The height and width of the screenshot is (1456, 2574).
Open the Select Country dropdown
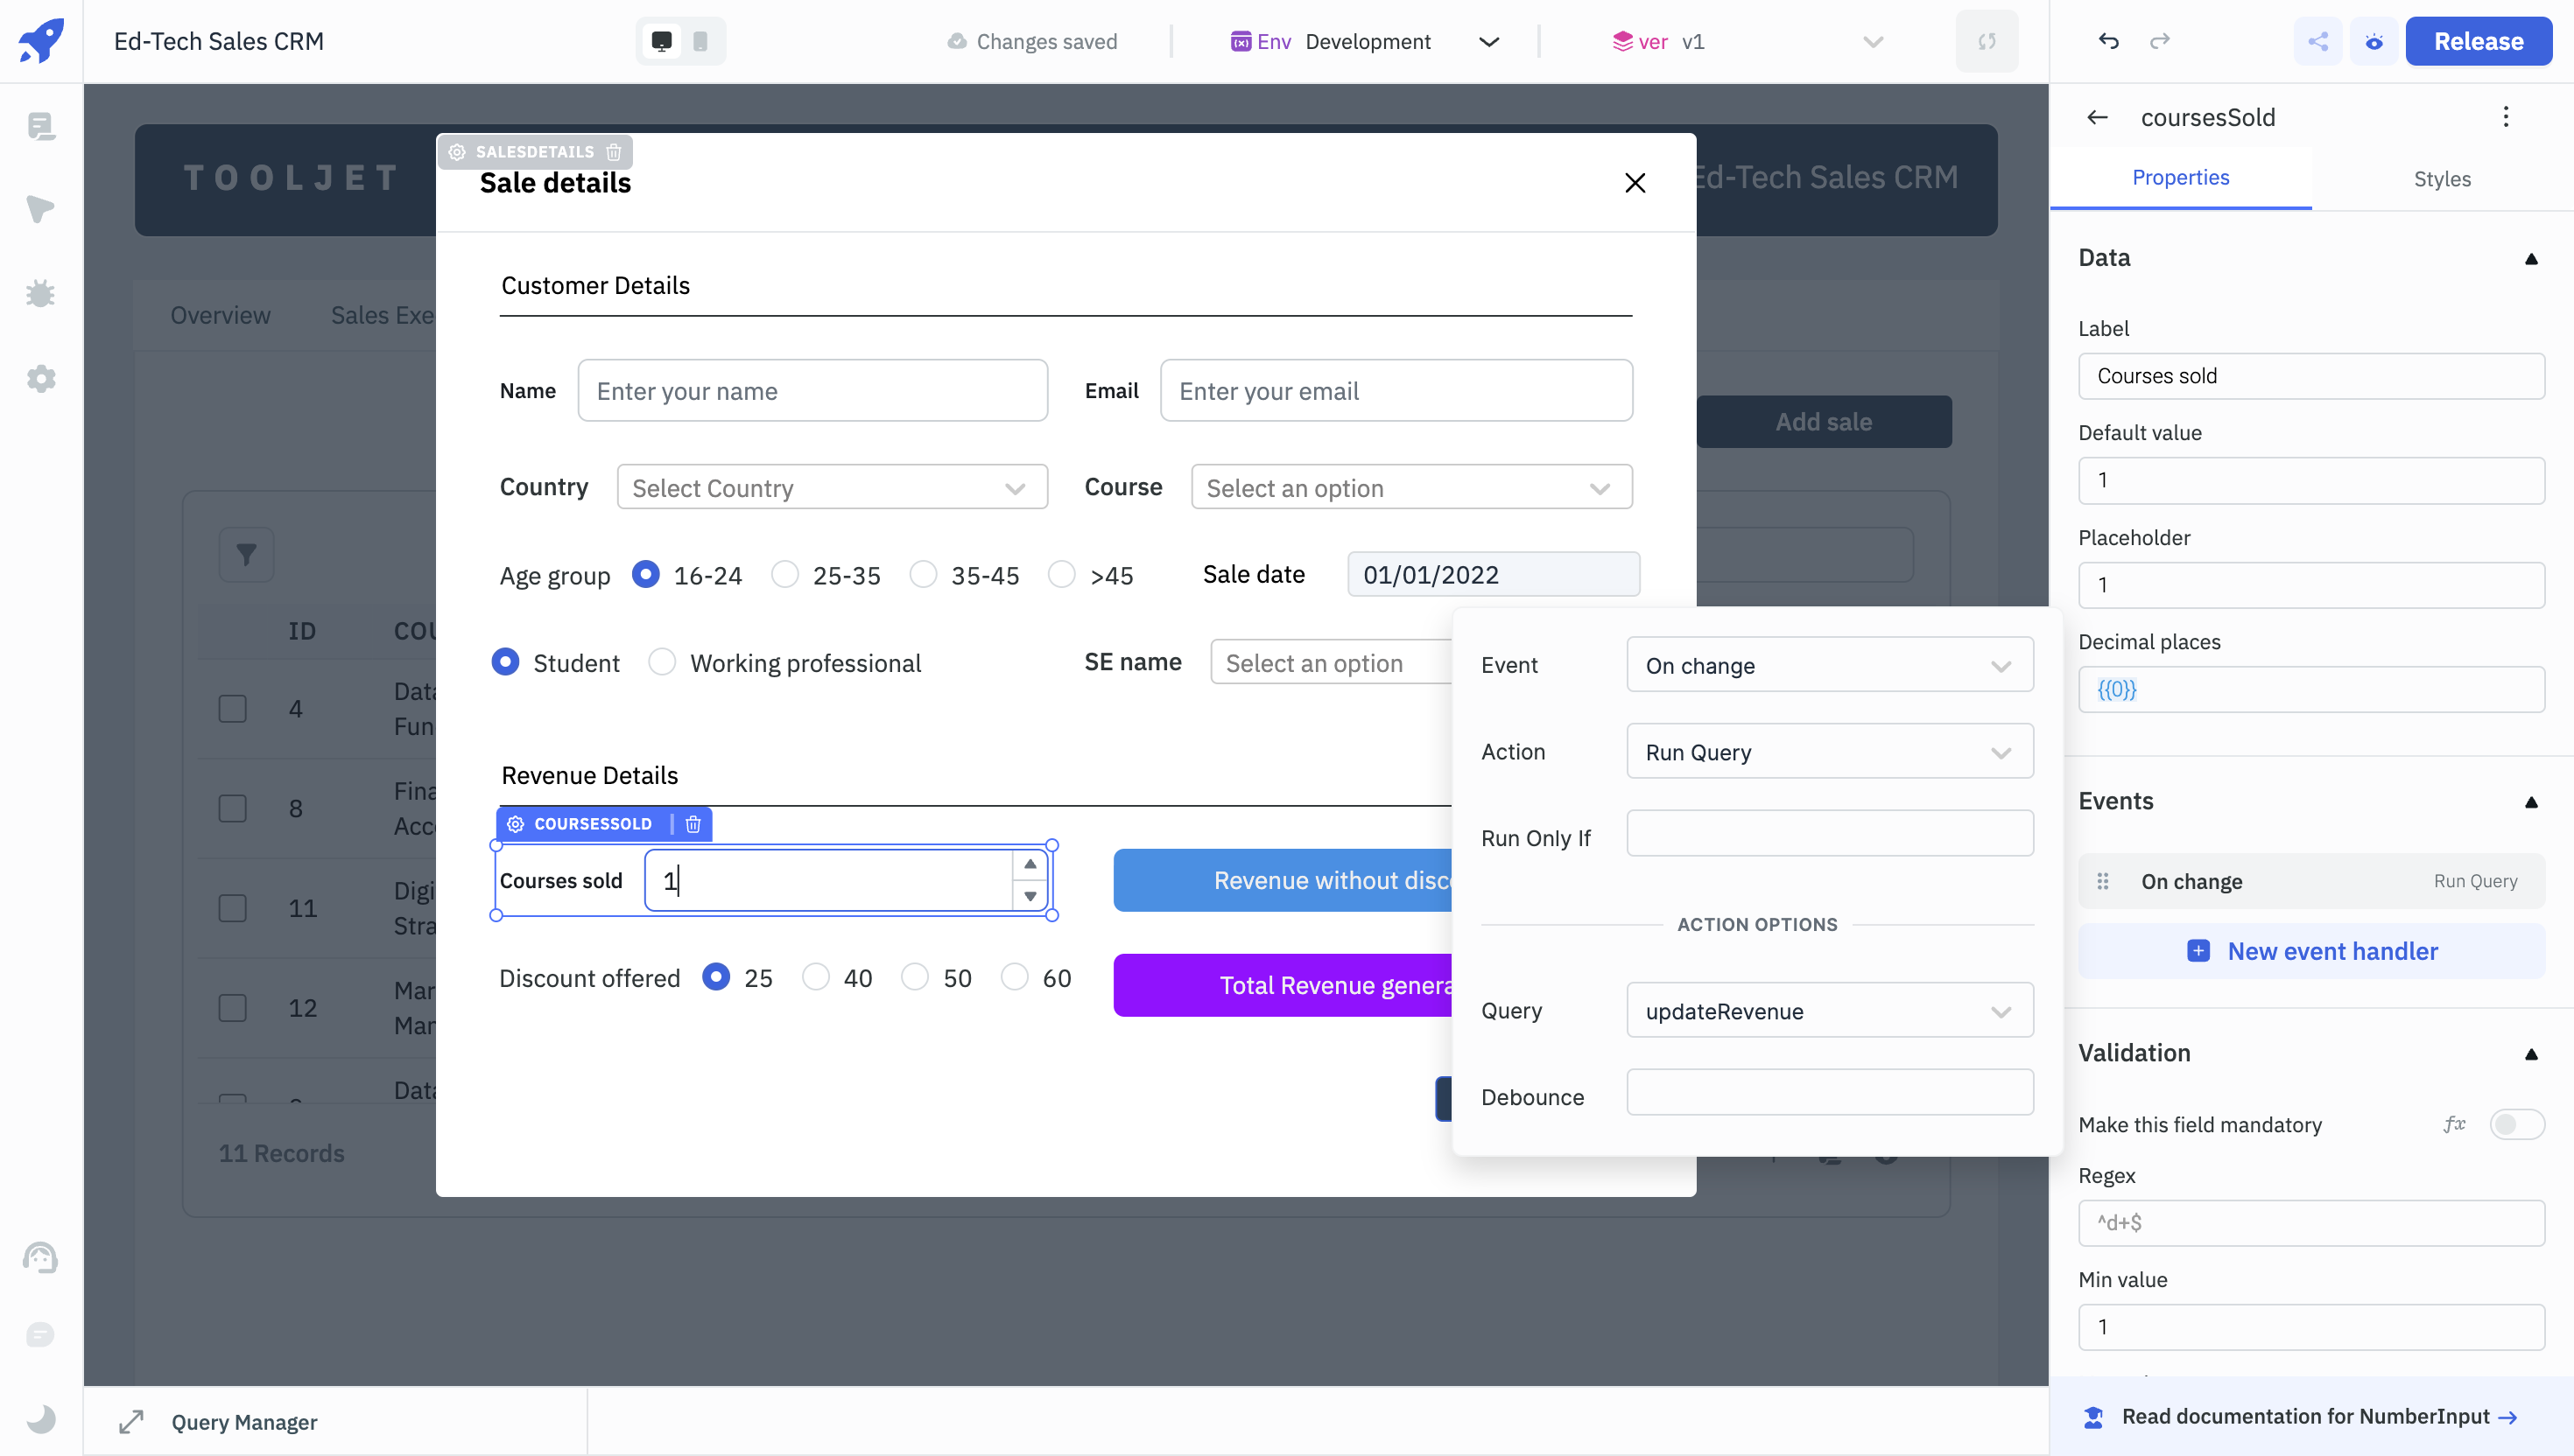[x=832, y=487]
